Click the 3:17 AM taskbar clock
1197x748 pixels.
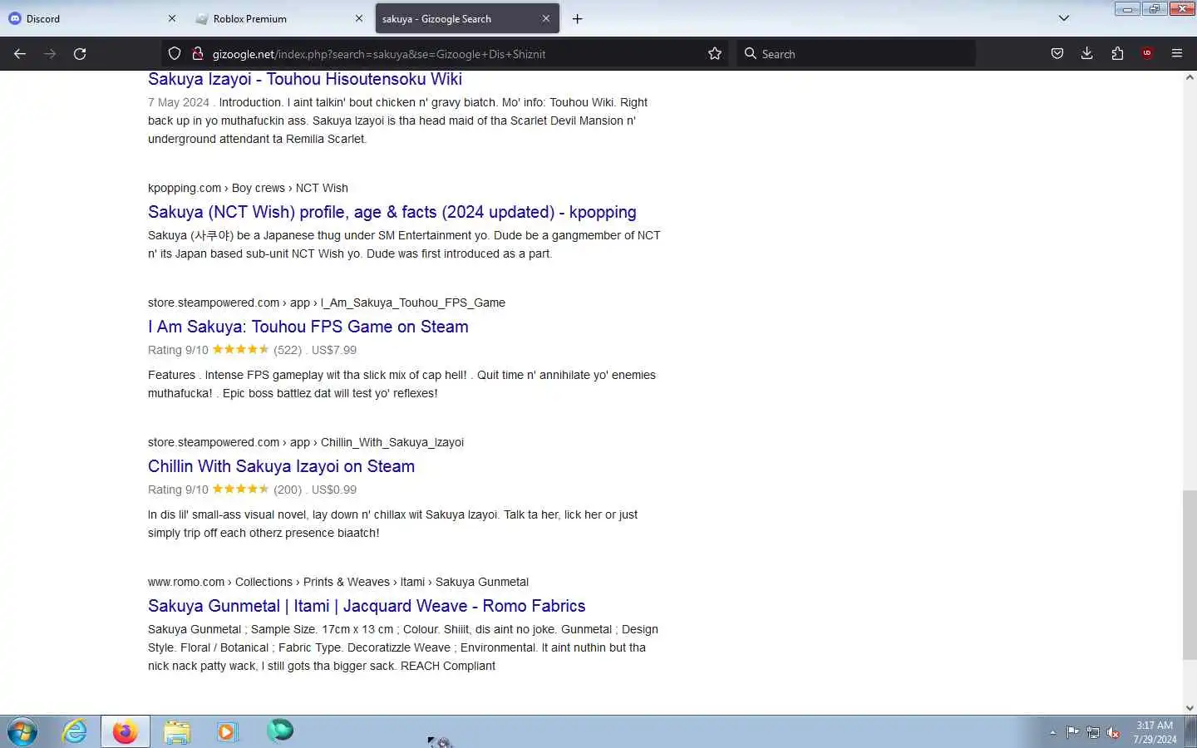point(1155,732)
